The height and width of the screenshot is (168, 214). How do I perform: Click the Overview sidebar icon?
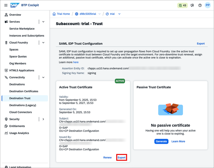6,15
